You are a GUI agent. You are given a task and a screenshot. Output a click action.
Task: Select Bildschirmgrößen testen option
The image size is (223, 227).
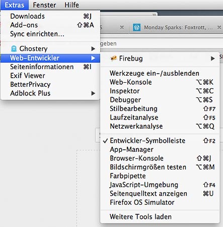(x=160, y=167)
